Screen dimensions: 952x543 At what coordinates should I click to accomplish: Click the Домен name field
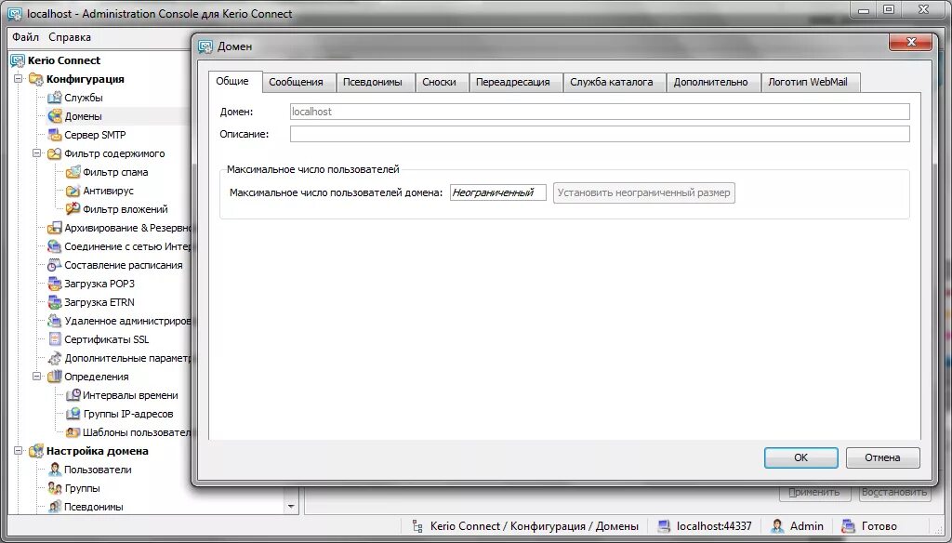pos(600,112)
